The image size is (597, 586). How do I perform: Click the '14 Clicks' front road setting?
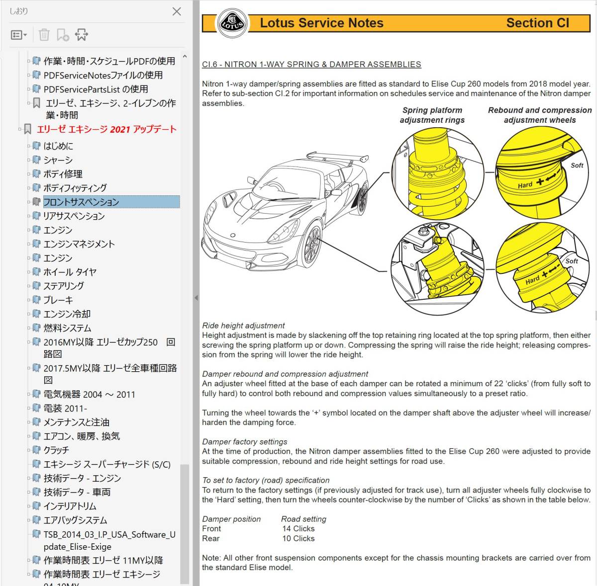point(298,528)
